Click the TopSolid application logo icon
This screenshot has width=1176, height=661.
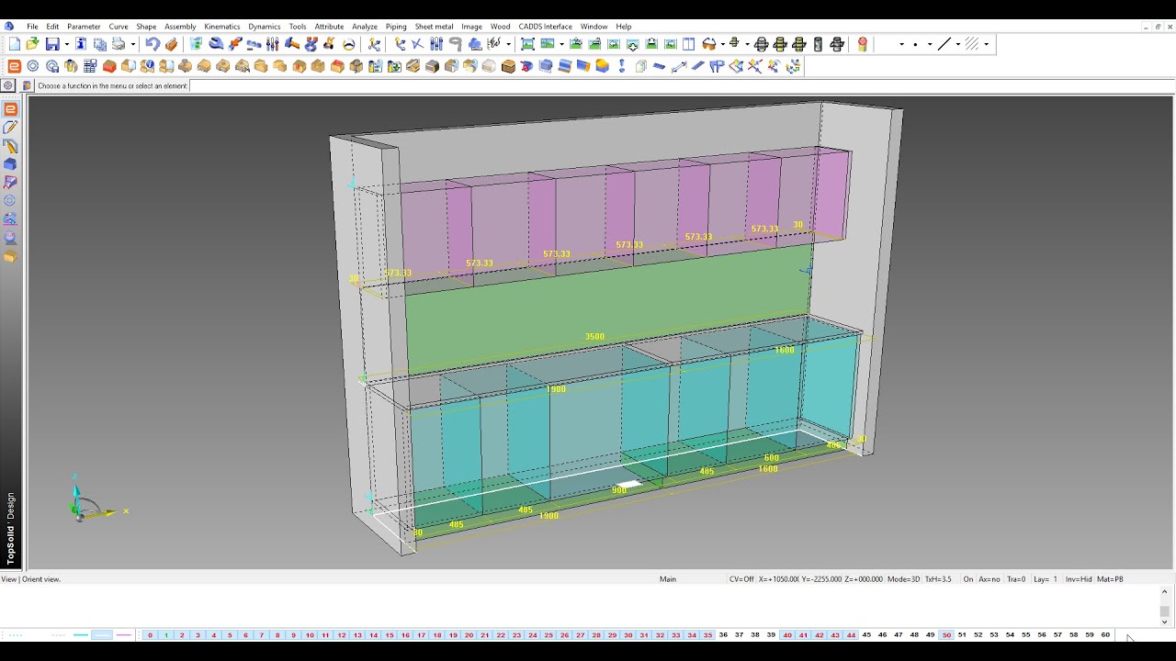point(9,26)
